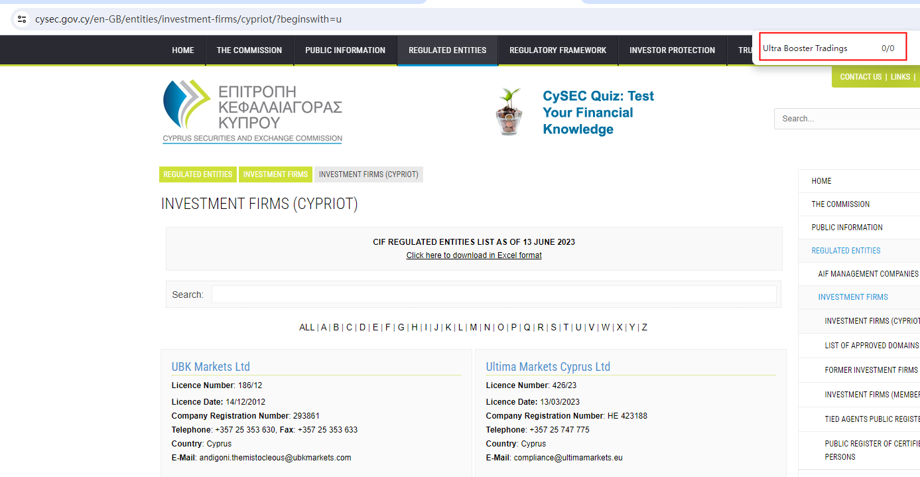Open INVESTOR PROTECTION top menu
The height and width of the screenshot is (477, 920).
click(x=672, y=50)
